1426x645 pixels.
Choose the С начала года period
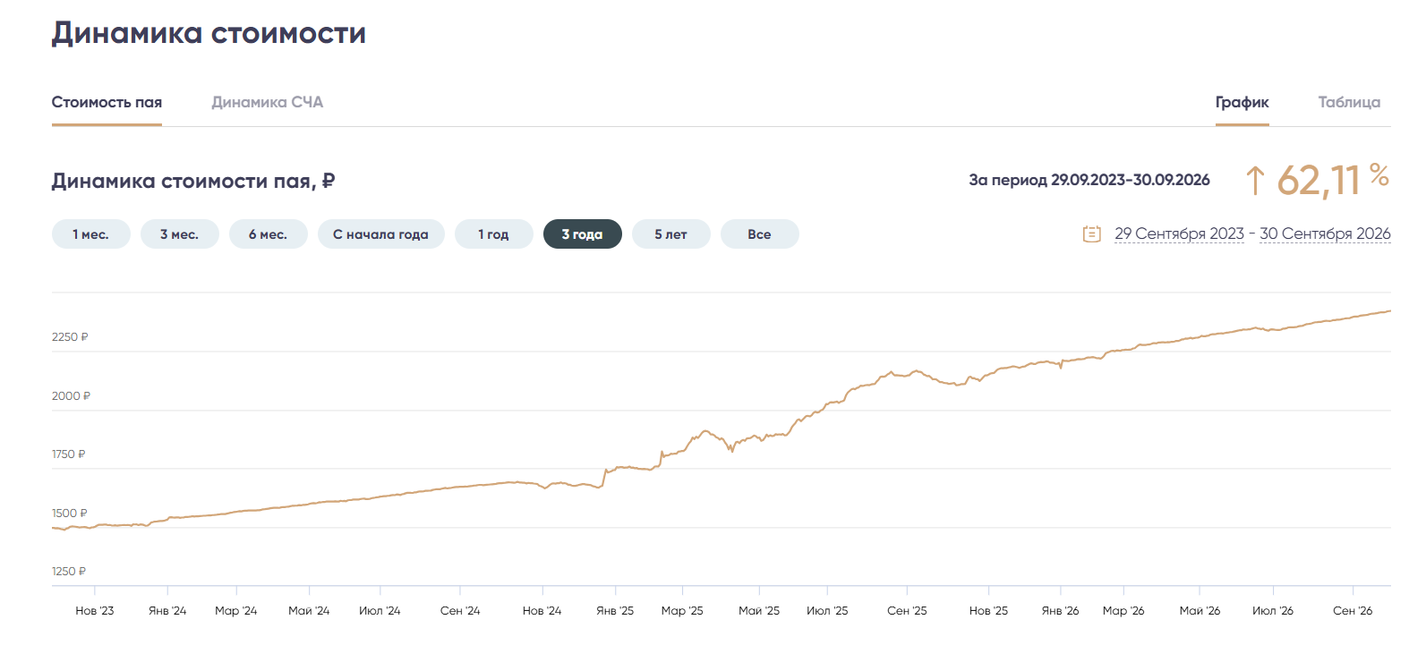381,234
